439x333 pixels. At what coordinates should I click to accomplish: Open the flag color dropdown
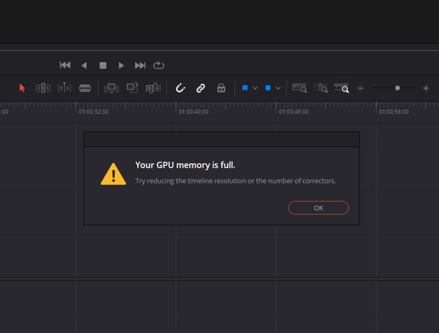pyautogui.click(x=254, y=88)
